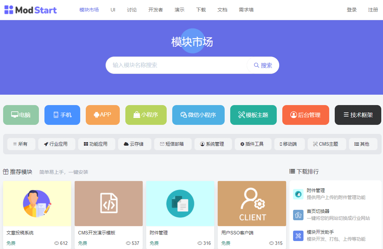Open the 附件管理 module card image
The image size is (383, 249).
[x=180, y=204]
